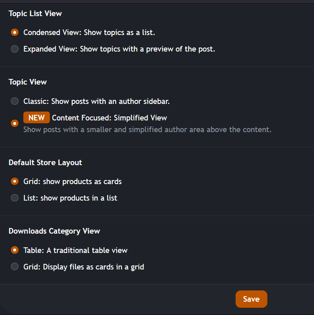
Task: Click the orange NEW badge
Action: 37,118
